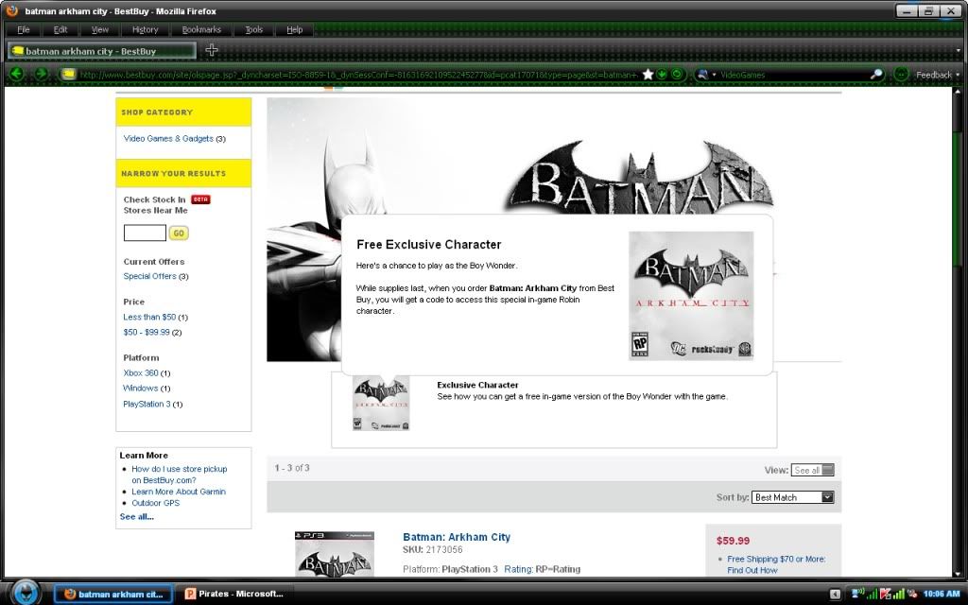Screen dimensions: 968x605
Task: Click the browser forward arrow button
Action: click(x=41, y=74)
